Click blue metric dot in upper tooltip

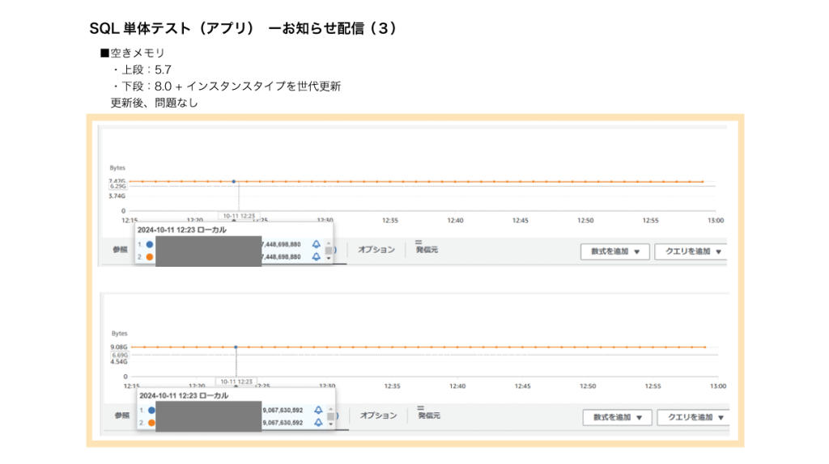pos(151,244)
